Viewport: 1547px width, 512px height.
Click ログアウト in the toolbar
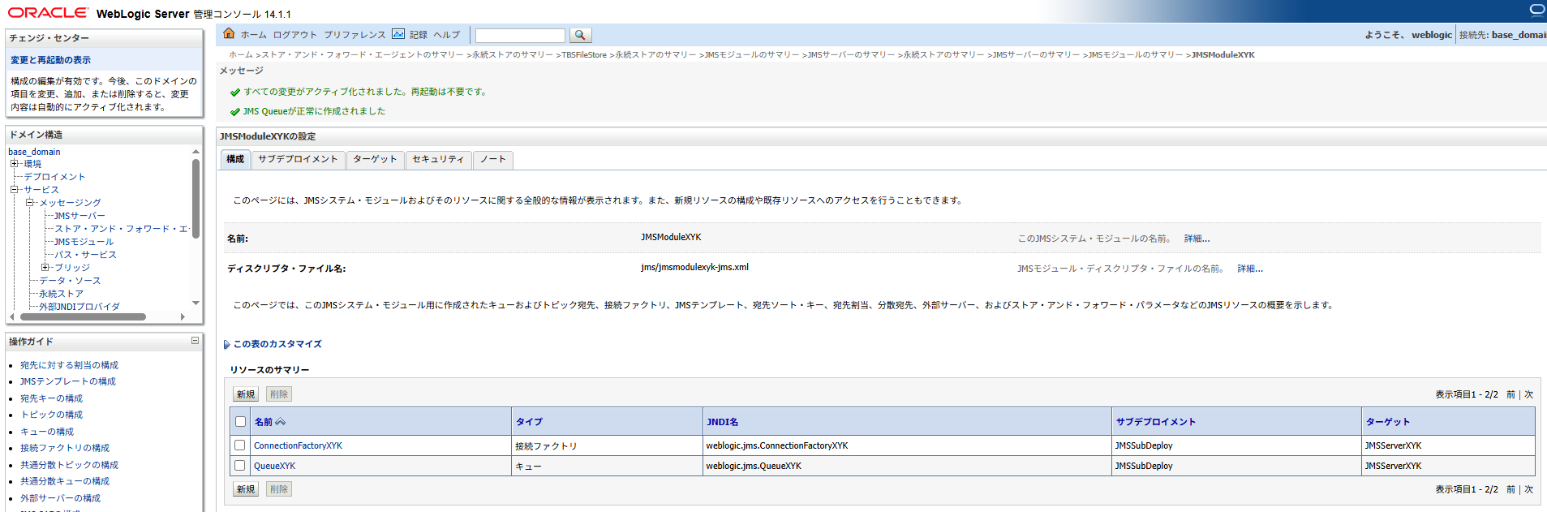click(295, 35)
